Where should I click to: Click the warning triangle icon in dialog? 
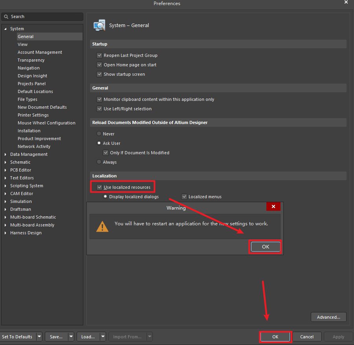pos(102,226)
